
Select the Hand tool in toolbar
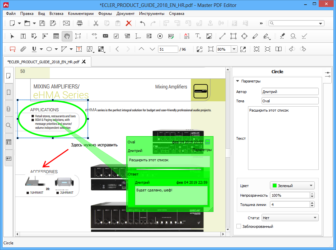tap(67, 36)
